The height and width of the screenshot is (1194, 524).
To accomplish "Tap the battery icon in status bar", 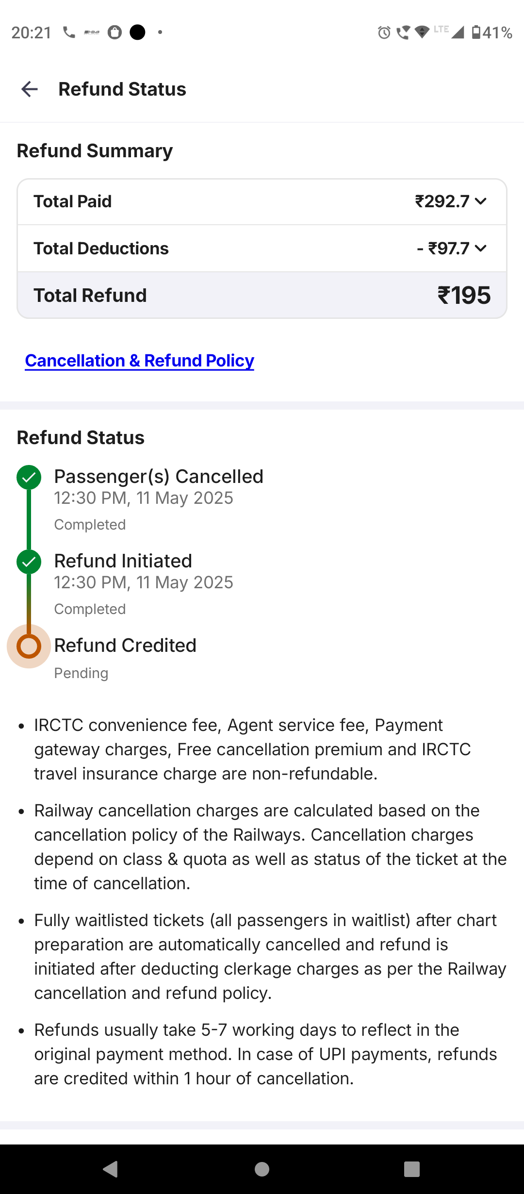I will (x=476, y=33).
